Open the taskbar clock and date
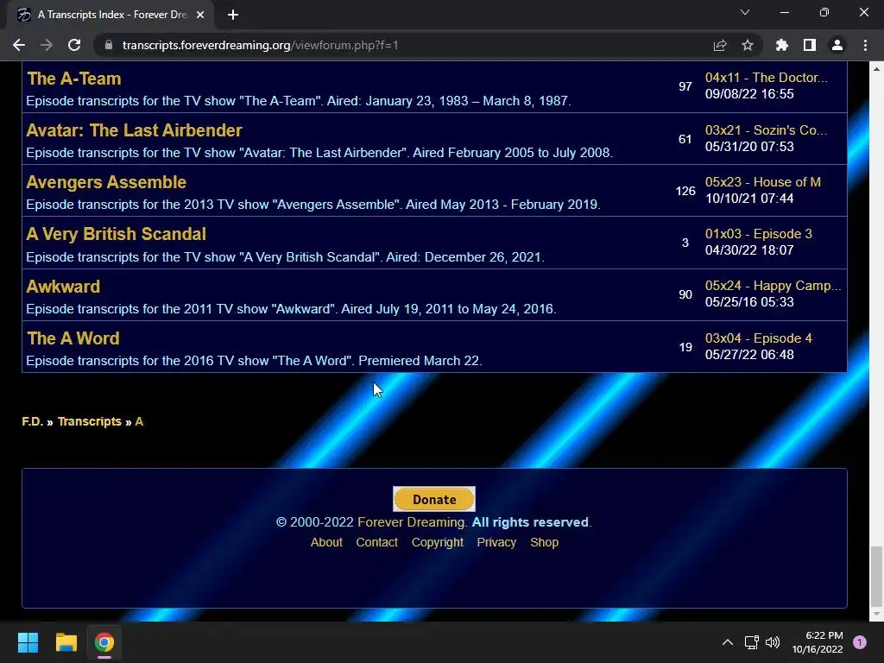The width and height of the screenshot is (884, 663). pyautogui.click(x=818, y=642)
